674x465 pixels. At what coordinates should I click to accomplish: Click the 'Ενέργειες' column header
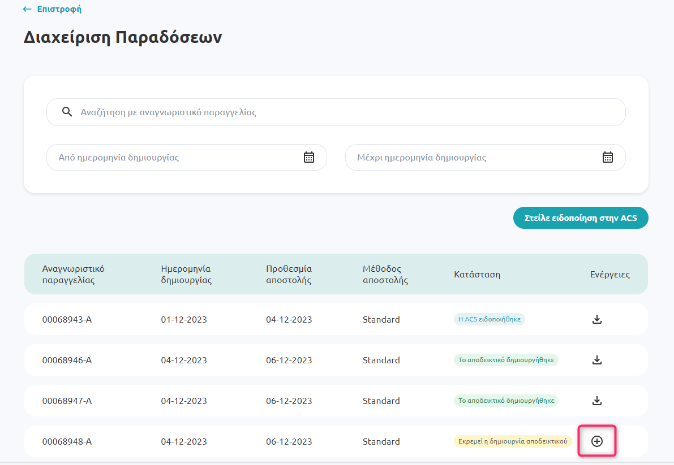(x=610, y=275)
